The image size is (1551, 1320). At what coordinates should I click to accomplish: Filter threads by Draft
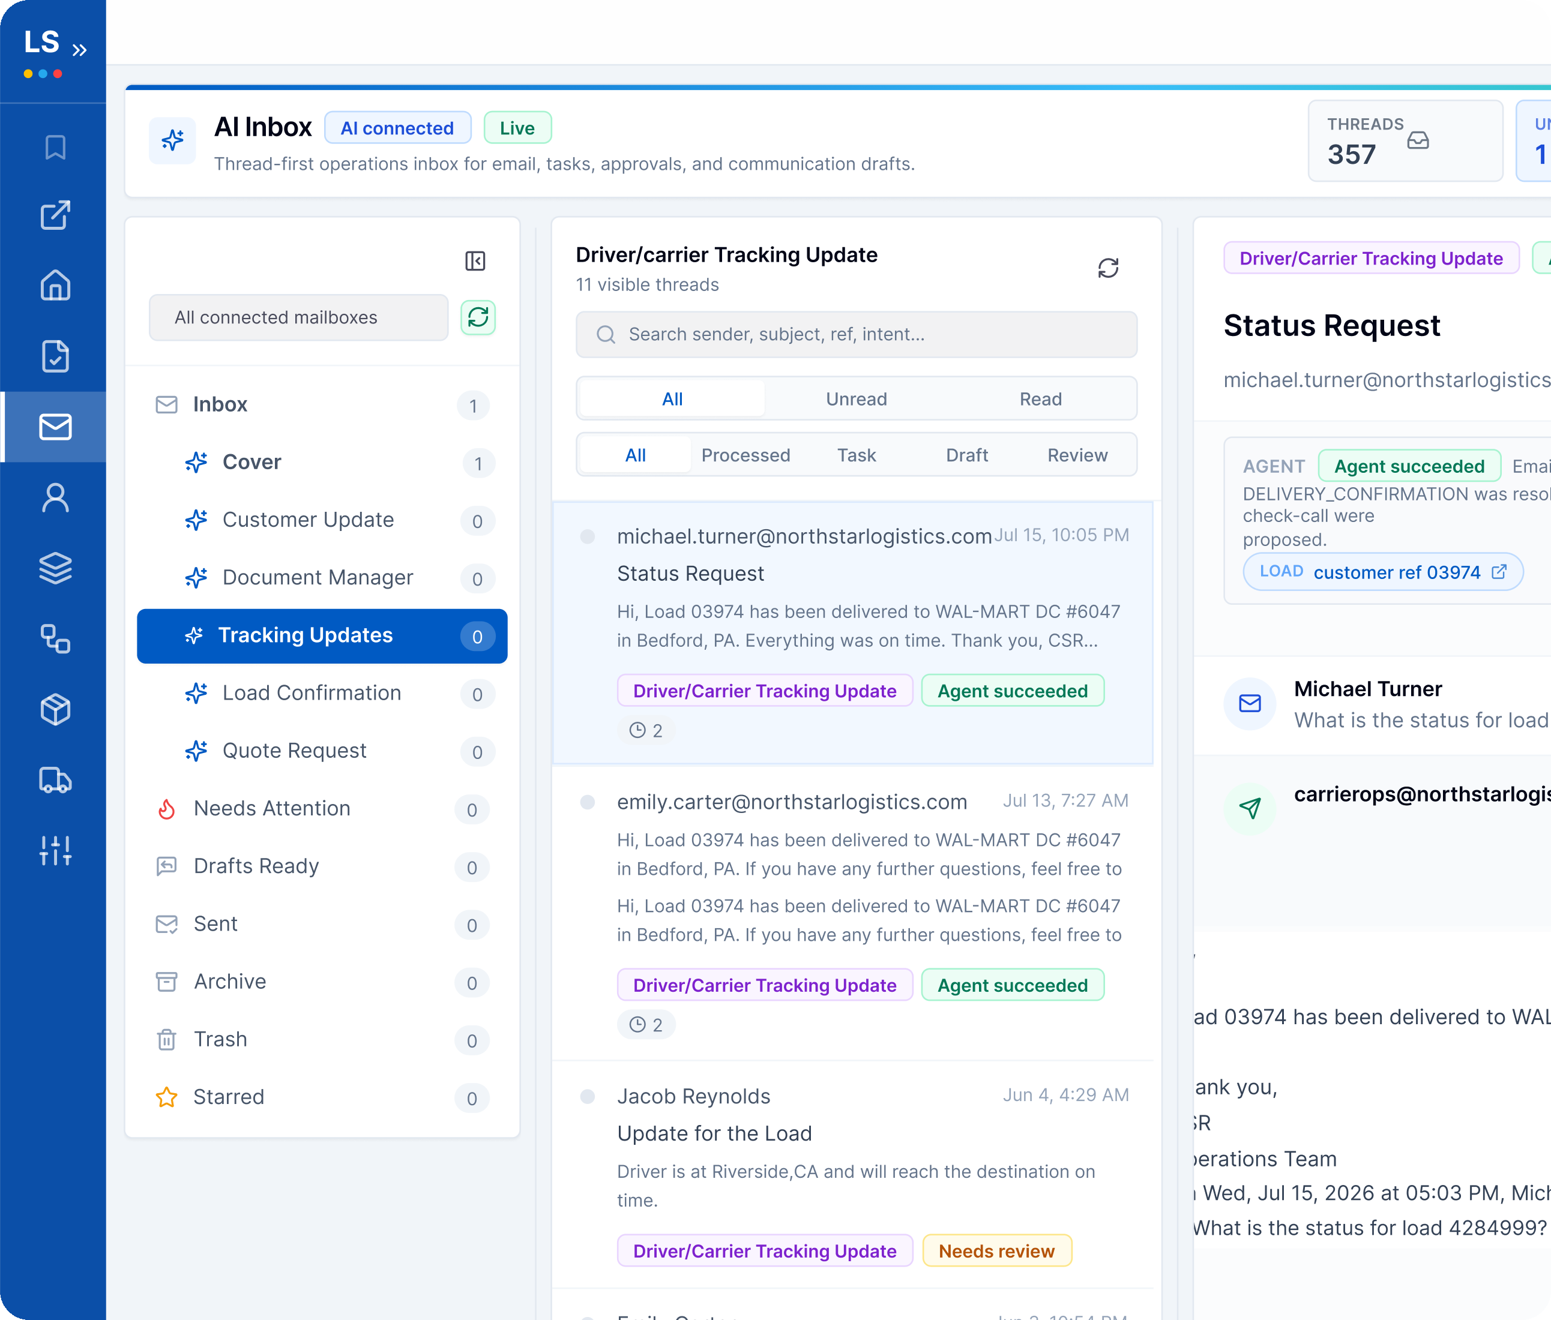click(x=967, y=455)
